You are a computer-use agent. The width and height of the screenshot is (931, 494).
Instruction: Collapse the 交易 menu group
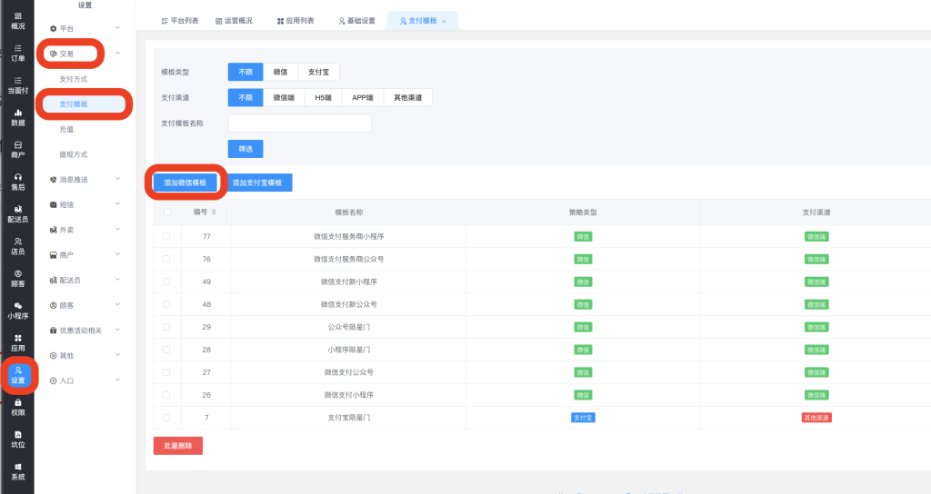(117, 54)
